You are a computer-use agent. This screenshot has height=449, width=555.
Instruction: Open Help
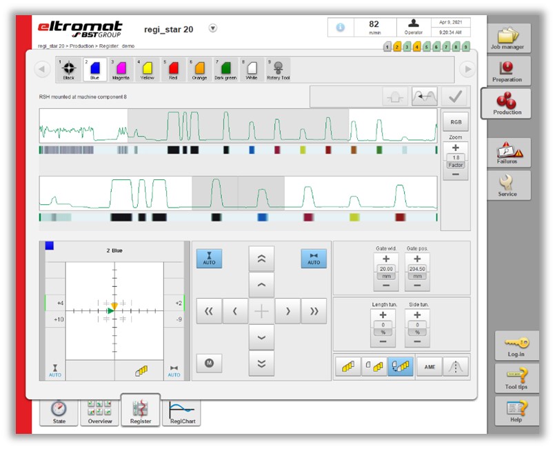pos(516,411)
